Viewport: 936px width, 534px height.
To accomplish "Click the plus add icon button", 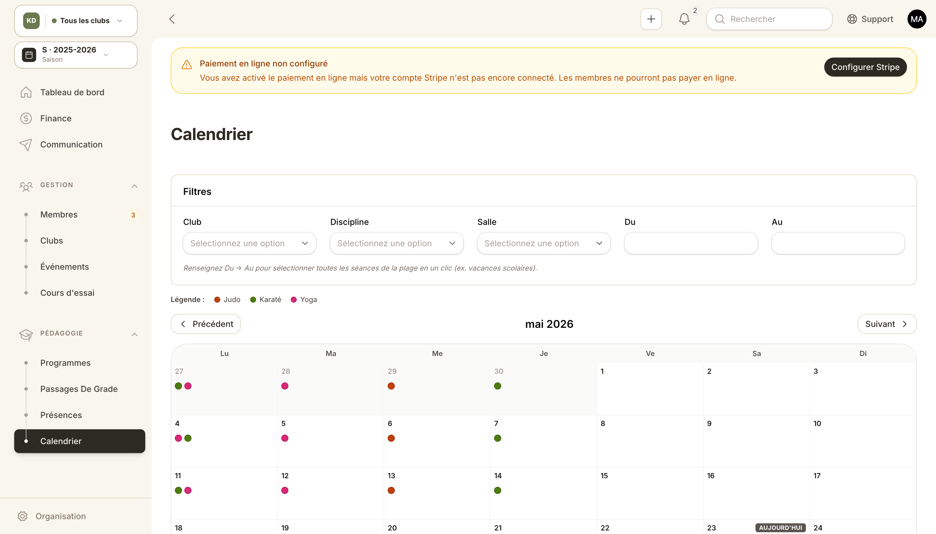I will coord(651,19).
